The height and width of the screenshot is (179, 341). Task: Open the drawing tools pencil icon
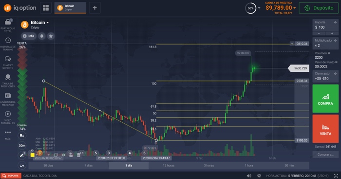pyautogui.click(x=22, y=155)
